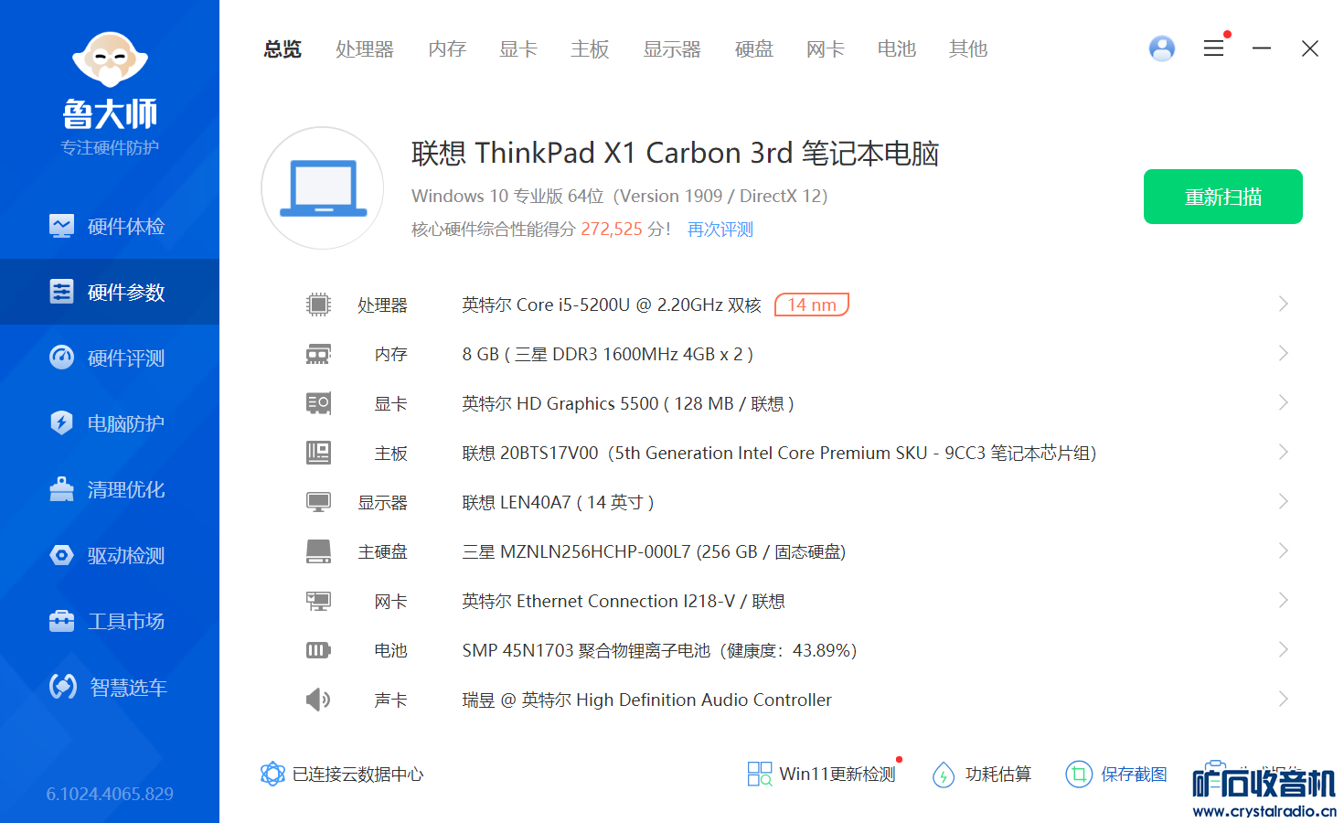
Task: Click the Win11更新检测 grid icon
Action: [760, 774]
